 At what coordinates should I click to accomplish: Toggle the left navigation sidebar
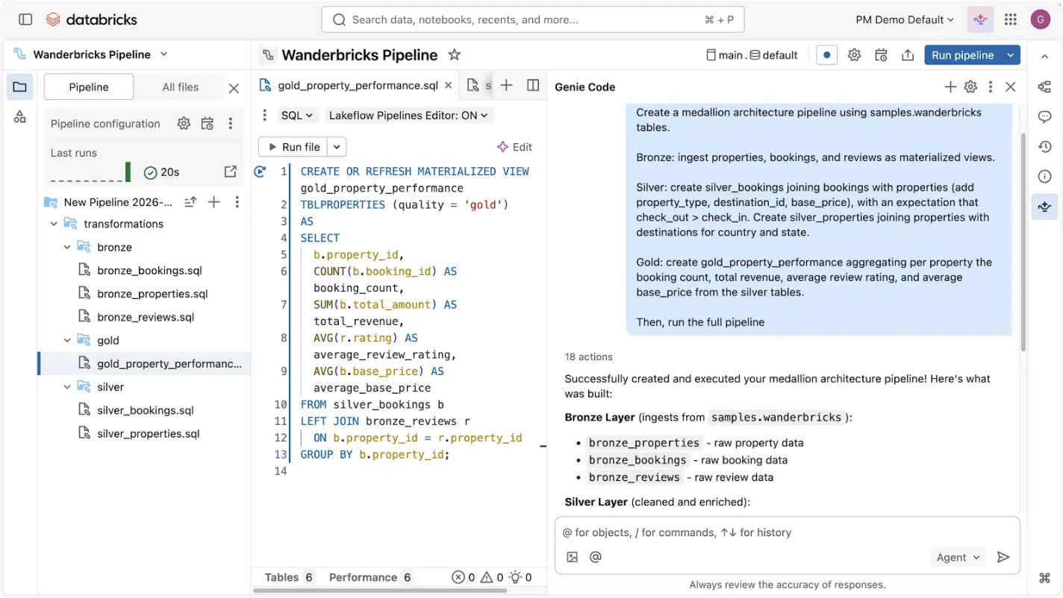25,19
